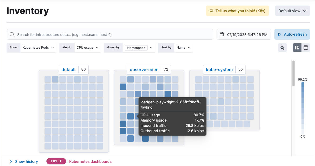The height and width of the screenshot is (166, 315).
Task: Open the color palette legend settings
Action: pos(282,48)
